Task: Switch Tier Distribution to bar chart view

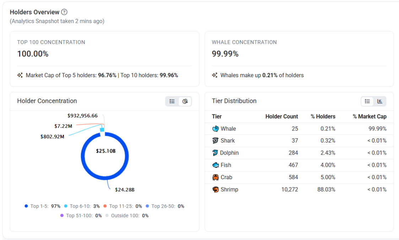Action: [380, 101]
